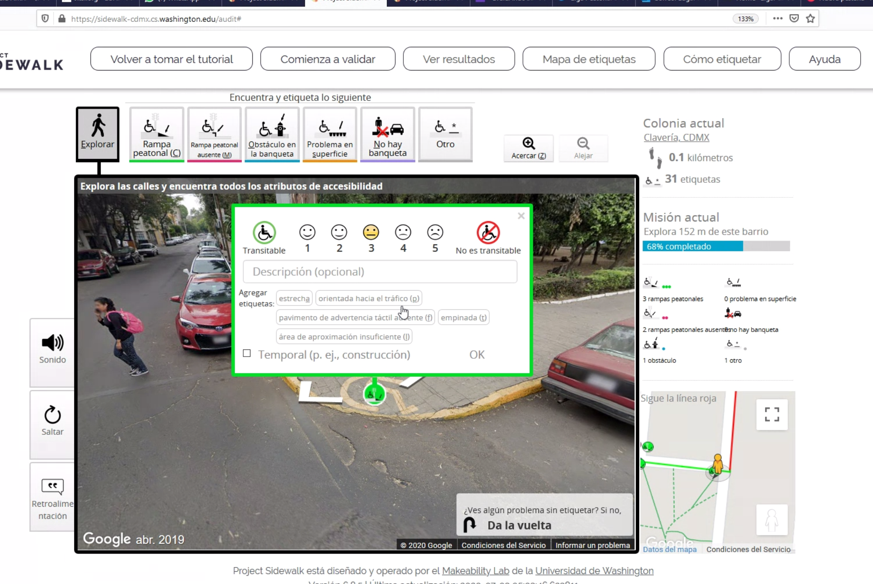Select severity rating 1 smiley
The height and width of the screenshot is (584, 873).
pyautogui.click(x=307, y=232)
